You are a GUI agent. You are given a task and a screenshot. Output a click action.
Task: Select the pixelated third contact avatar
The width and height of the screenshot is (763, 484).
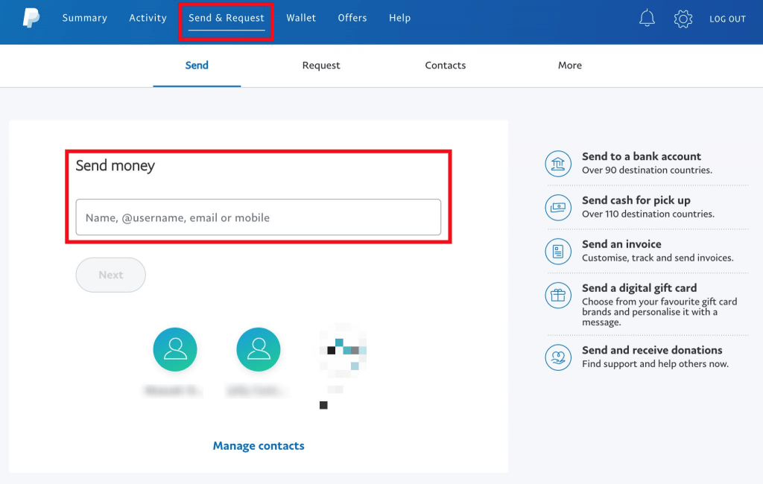pos(343,350)
